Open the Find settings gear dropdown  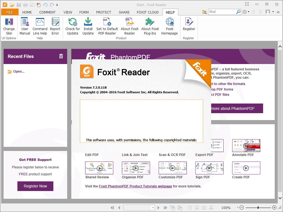click(x=245, y=12)
